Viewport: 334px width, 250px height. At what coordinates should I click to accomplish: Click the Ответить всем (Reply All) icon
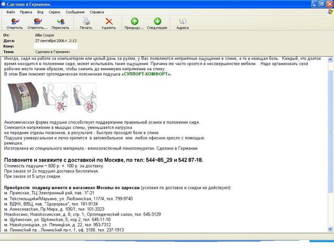[38, 23]
